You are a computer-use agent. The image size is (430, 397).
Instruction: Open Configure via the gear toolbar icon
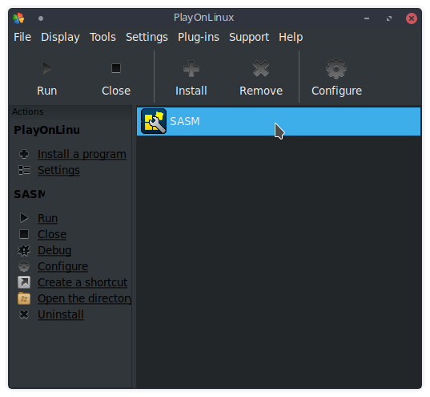click(x=336, y=68)
